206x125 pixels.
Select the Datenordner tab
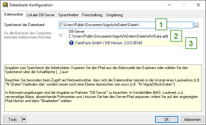pyautogui.click(x=14, y=14)
